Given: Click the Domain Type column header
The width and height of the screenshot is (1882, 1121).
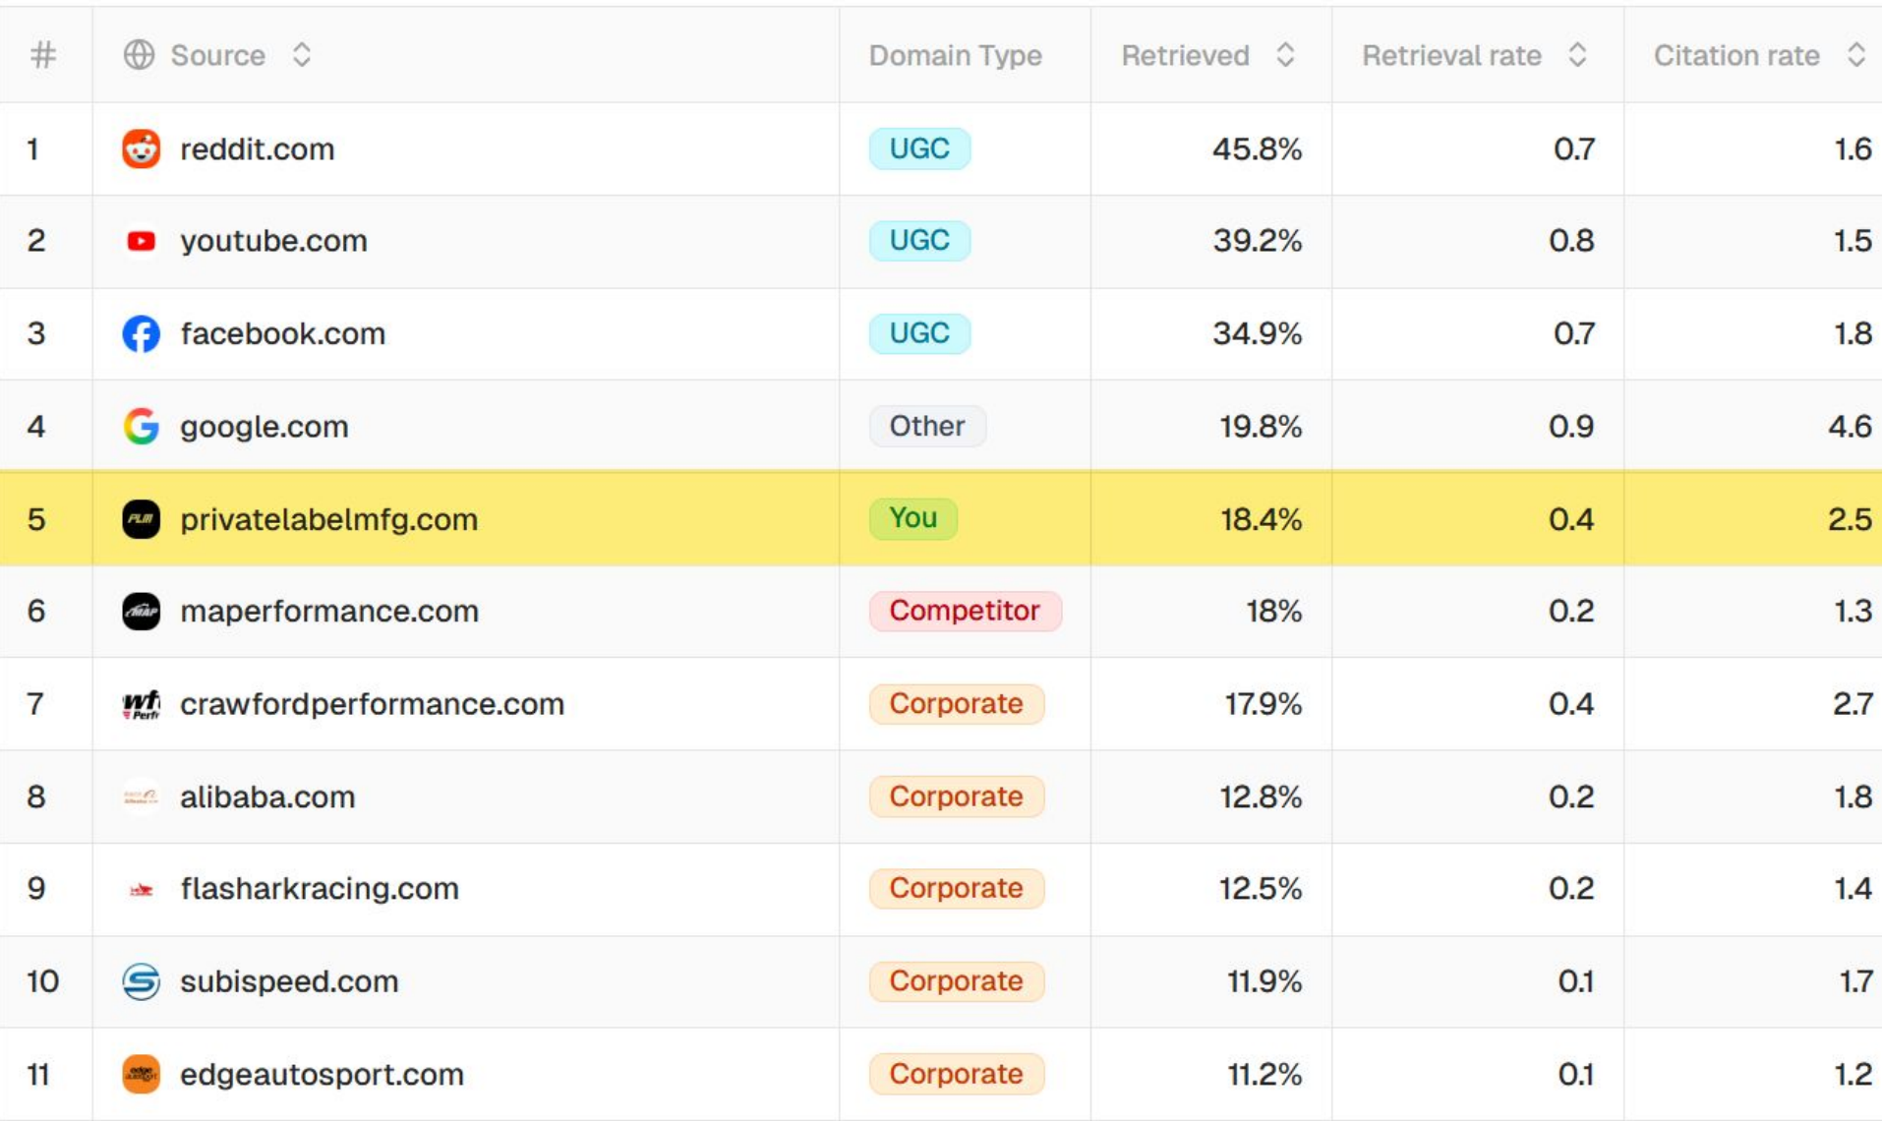Looking at the screenshot, I should [955, 55].
